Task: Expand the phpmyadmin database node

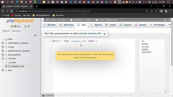Action: click(3, 55)
